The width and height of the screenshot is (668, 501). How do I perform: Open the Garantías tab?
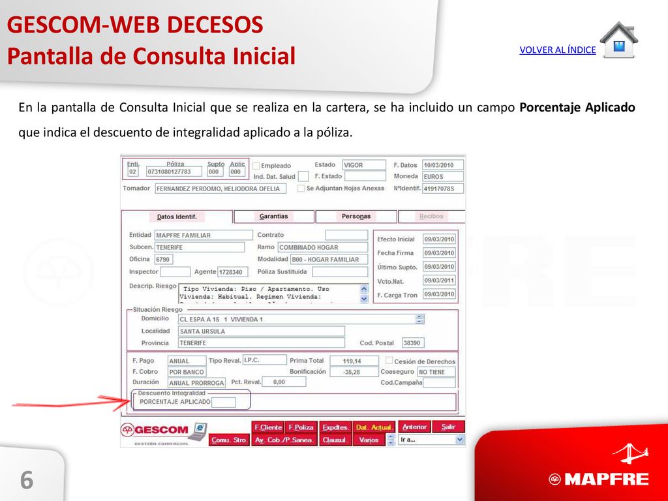[274, 217]
